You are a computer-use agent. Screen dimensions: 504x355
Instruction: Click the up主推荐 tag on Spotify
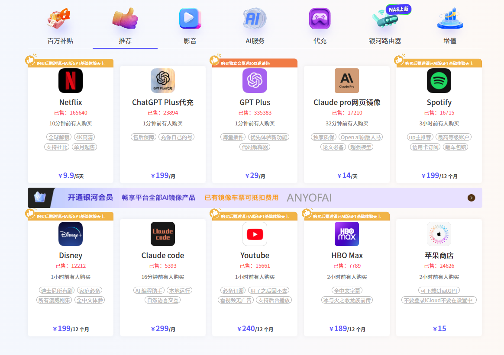[420, 137]
